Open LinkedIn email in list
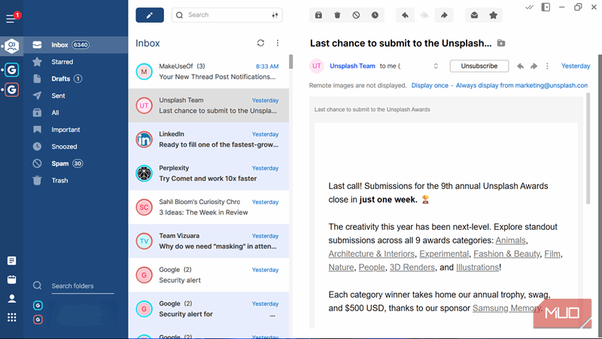 pos(209,139)
